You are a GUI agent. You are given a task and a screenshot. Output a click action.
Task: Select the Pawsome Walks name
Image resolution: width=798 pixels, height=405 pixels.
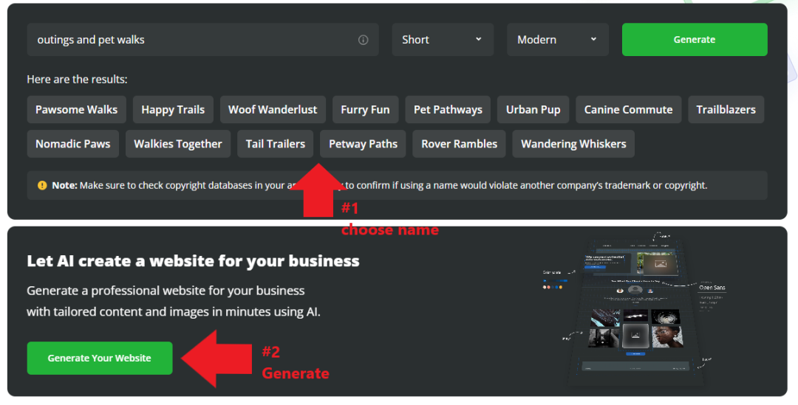76,109
